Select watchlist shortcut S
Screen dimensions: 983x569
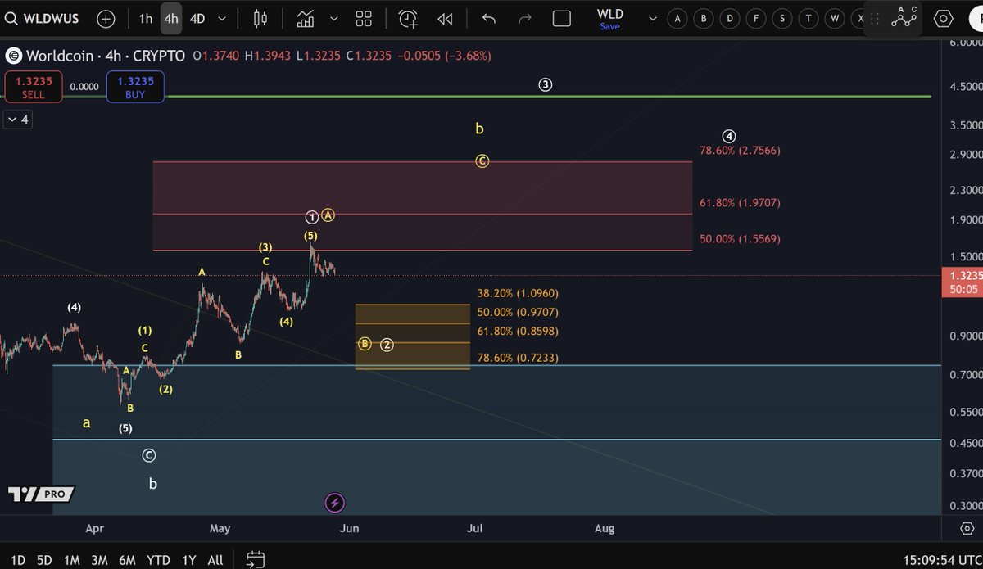[782, 18]
